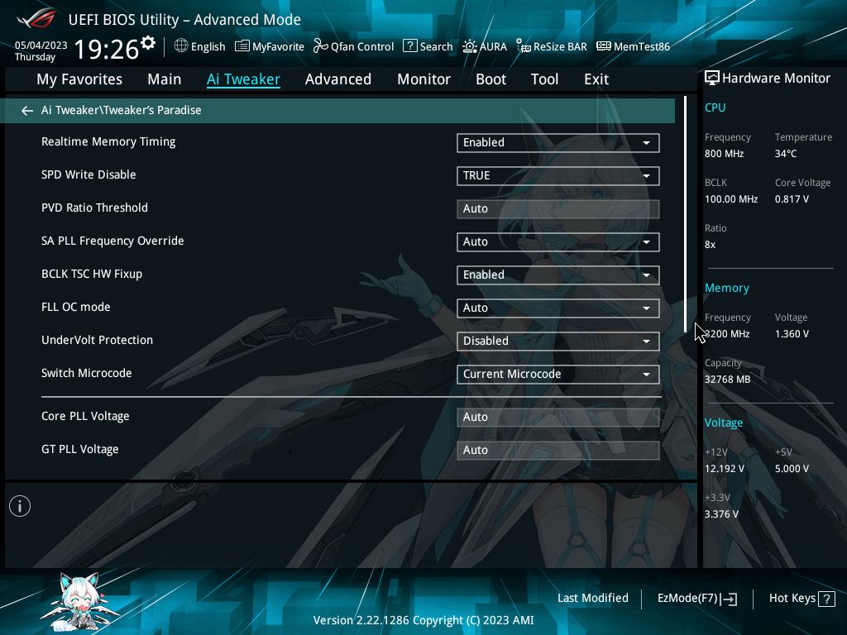
Task: Switch to the Monitor tab
Action: tap(423, 79)
